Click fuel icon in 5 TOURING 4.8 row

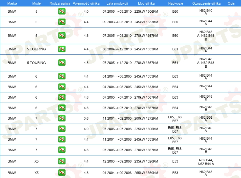62,63
